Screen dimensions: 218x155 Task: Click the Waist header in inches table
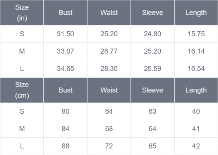coord(109,13)
